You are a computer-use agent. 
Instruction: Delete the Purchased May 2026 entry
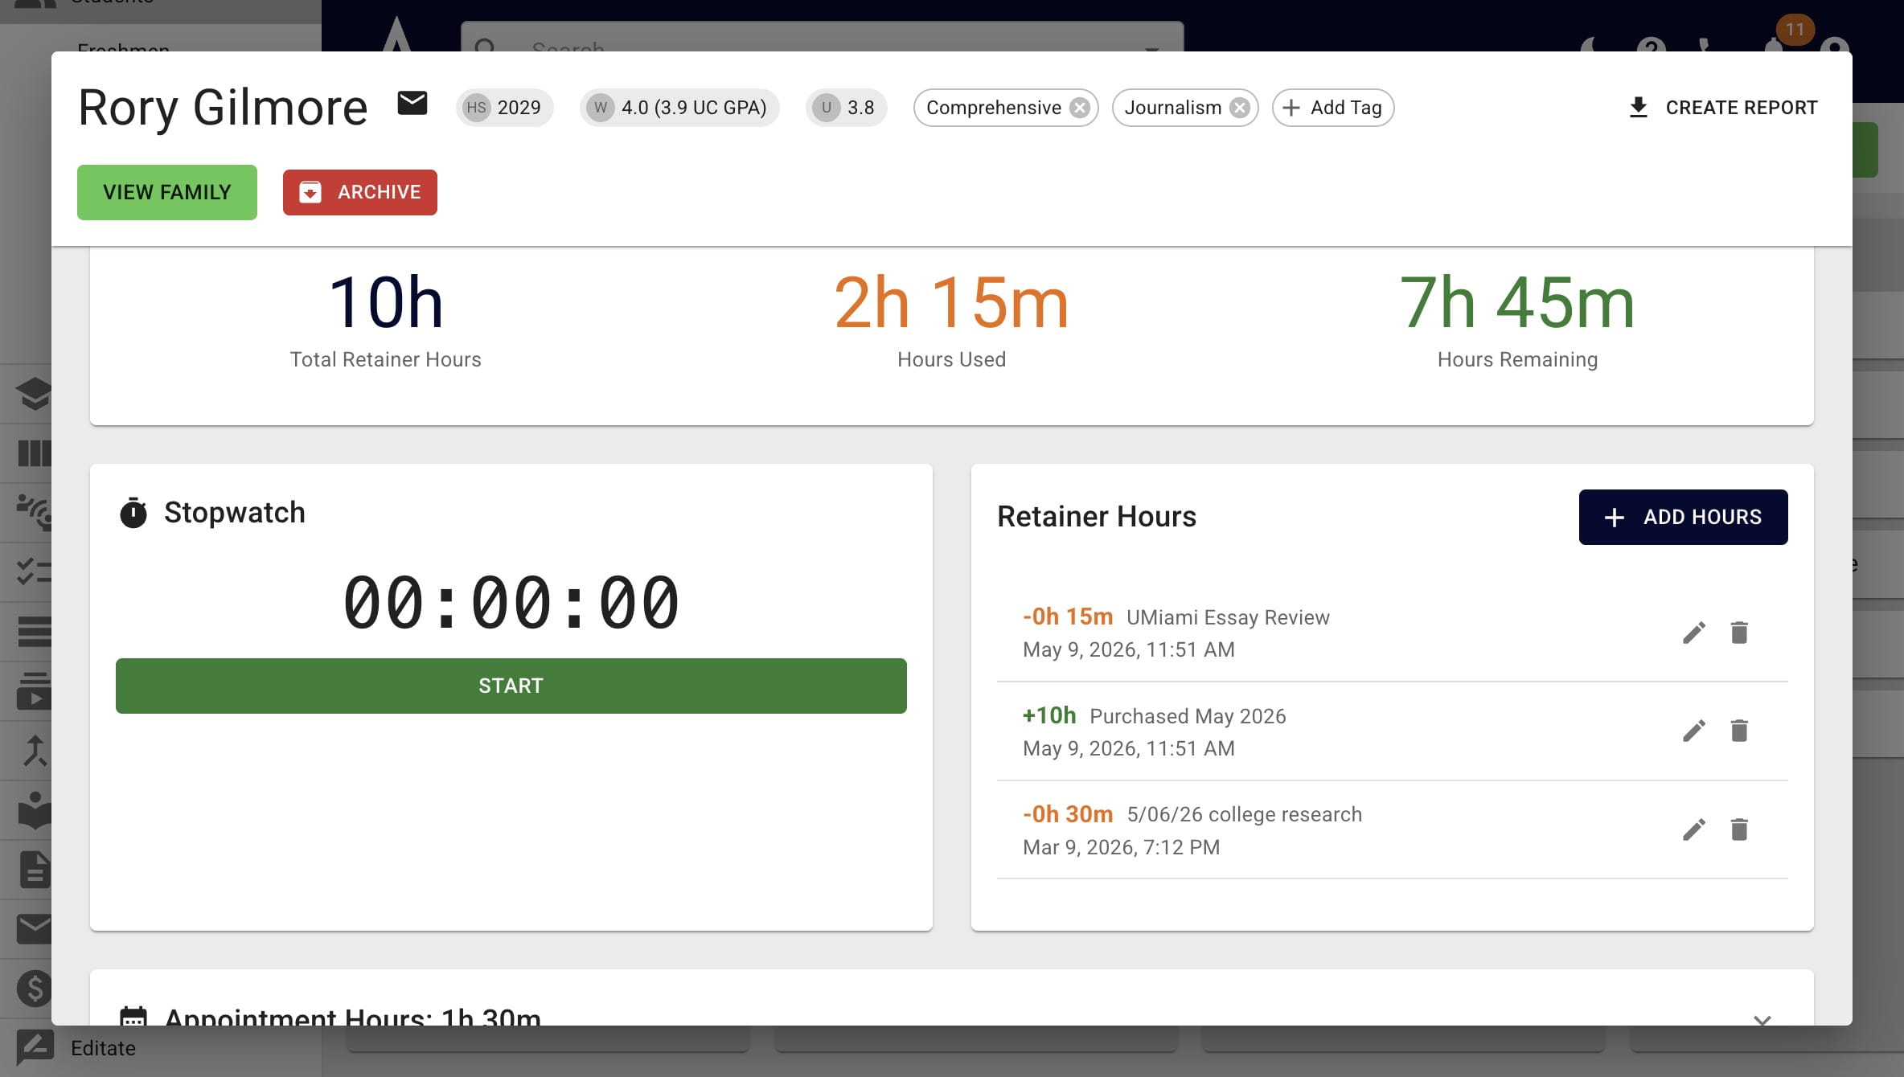point(1739,731)
